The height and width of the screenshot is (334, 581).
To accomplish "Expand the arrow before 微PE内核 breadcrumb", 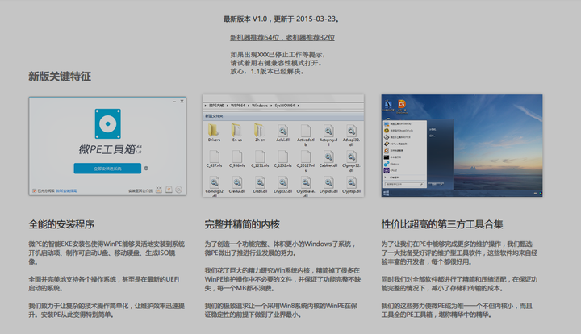I will (x=206, y=106).
